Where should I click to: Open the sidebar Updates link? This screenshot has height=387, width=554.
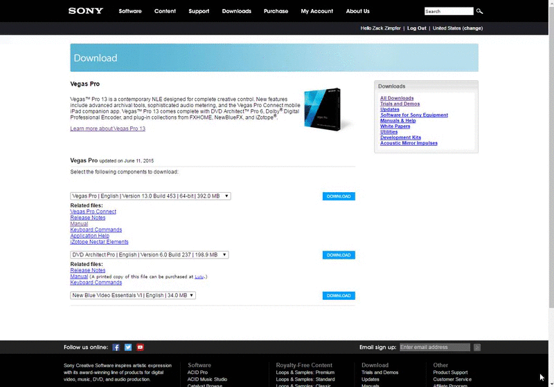(390, 110)
